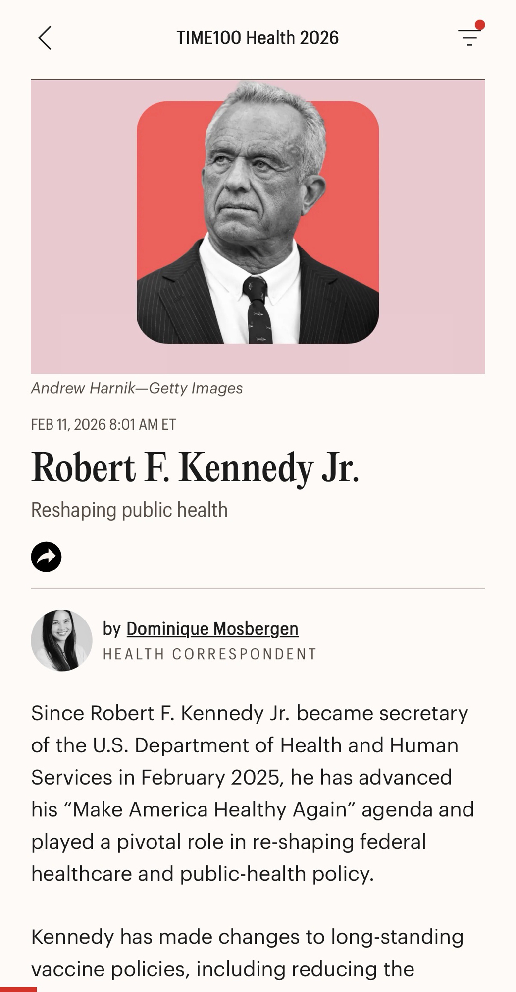Click the red reading progress bar
Viewport: 516px width, 992px height.
click(18, 989)
